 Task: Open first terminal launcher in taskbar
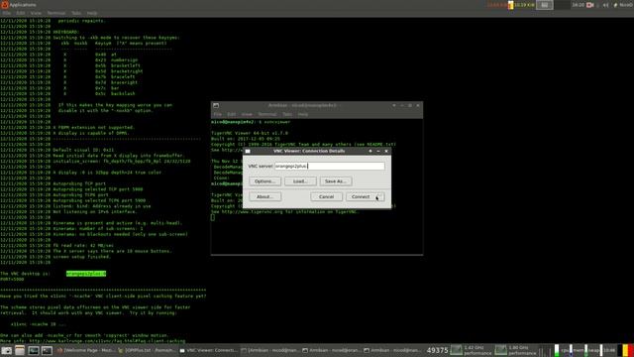(x=33, y=350)
